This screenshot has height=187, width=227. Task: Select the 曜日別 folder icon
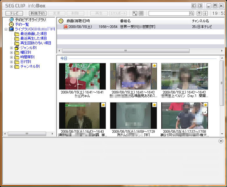17,52
